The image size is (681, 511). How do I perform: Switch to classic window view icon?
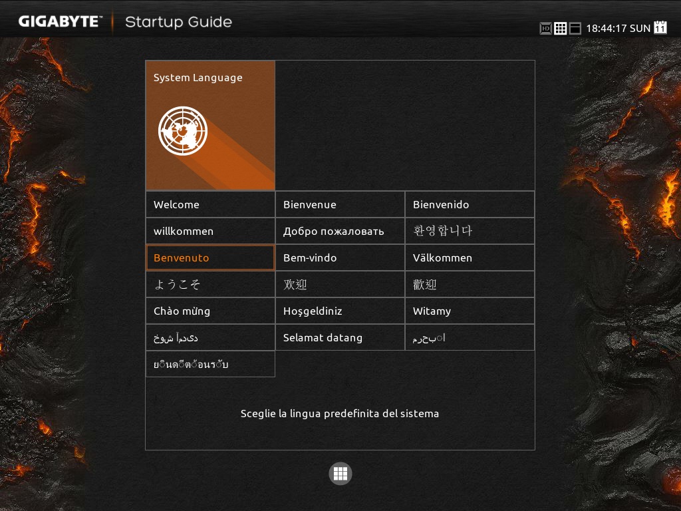tap(575, 28)
